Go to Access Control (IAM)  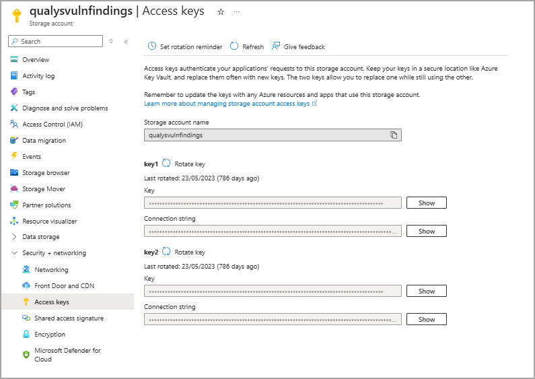(52, 125)
